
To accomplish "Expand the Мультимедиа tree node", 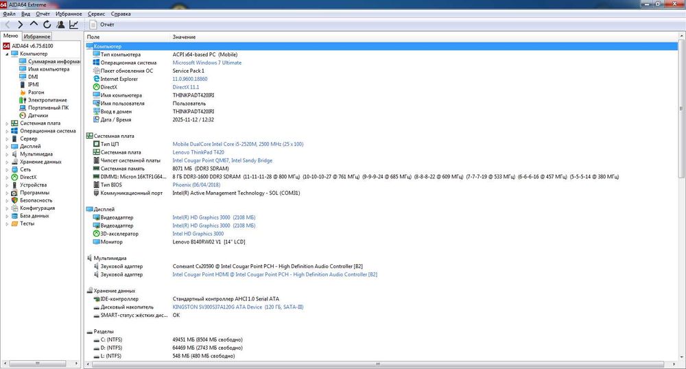I will pyautogui.click(x=7, y=154).
